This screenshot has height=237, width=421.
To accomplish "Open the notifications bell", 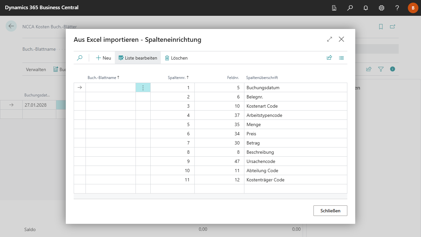I will click(x=366, y=8).
